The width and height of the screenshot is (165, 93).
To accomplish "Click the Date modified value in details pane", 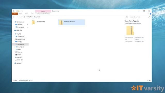I will click(139, 37).
